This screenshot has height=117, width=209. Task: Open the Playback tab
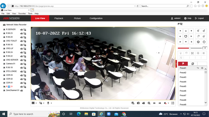(59, 18)
